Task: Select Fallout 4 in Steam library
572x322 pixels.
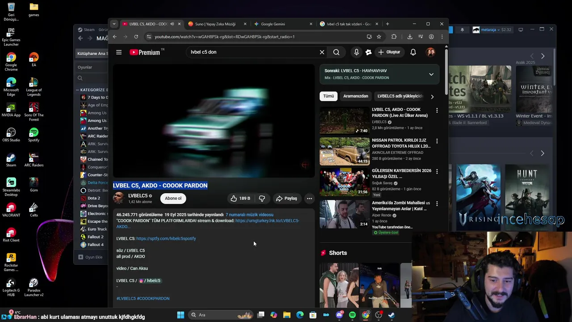Action: [95, 245]
